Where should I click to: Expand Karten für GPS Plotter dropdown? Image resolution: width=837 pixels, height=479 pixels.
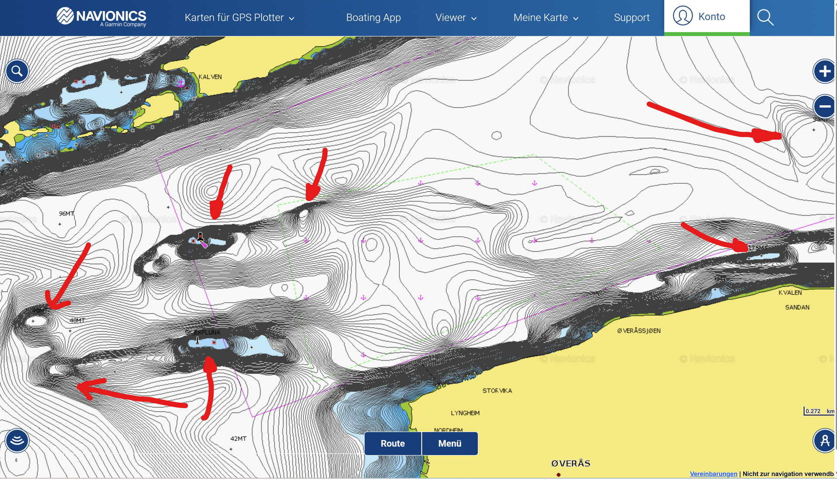click(239, 18)
